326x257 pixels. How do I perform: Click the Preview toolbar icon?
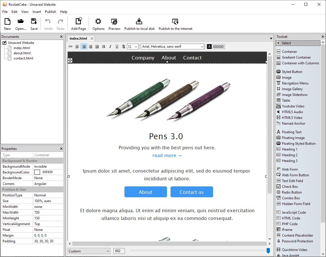point(114,22)
